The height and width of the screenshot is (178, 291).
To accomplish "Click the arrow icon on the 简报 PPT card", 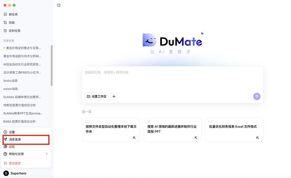I will tap(196, 138).
